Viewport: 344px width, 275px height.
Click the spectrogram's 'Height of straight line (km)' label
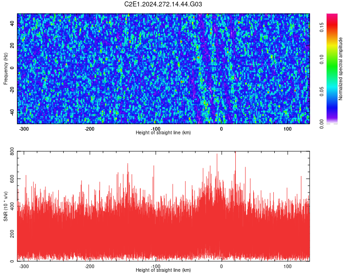(x=163, y=132)
